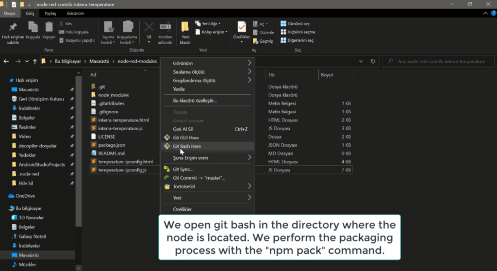Open the Kolay erişim dropdown
497x271 pixels.
click(x=211, y=32)
